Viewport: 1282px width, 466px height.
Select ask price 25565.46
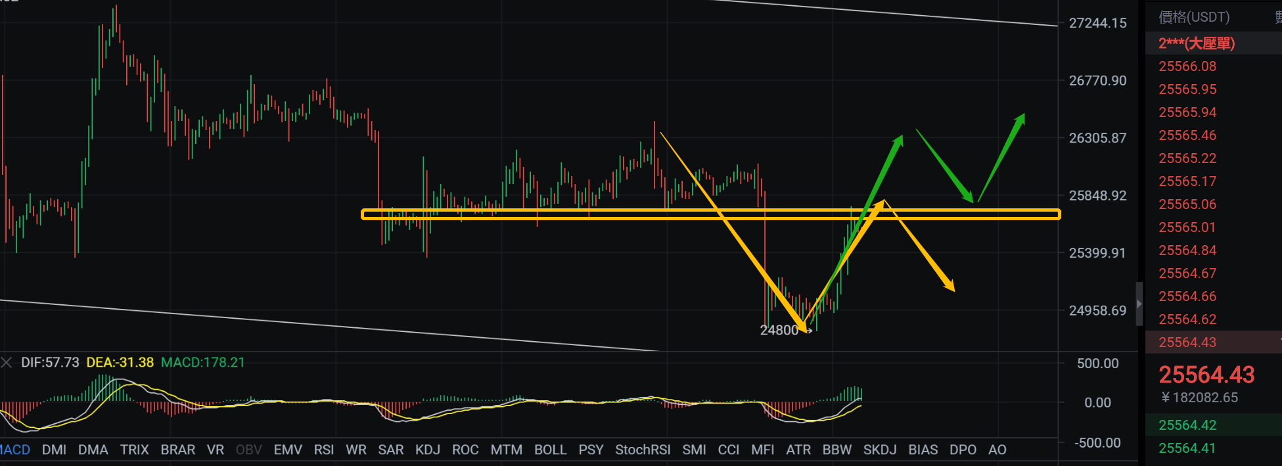(x=1187, y=135)
